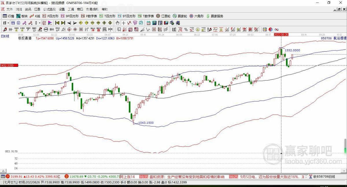
Task: Click the 日K线 period label
Action: click(5, 36)
